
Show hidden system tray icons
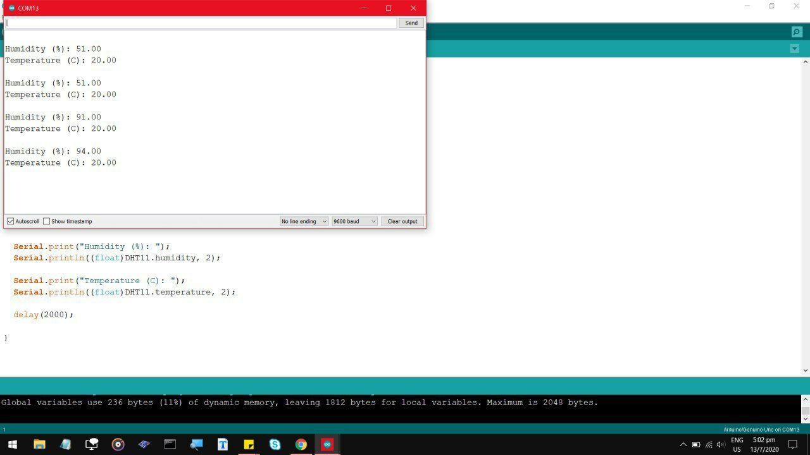click(683, 445)
